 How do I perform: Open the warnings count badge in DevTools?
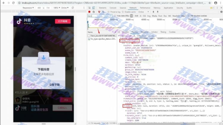coord(212,8)
